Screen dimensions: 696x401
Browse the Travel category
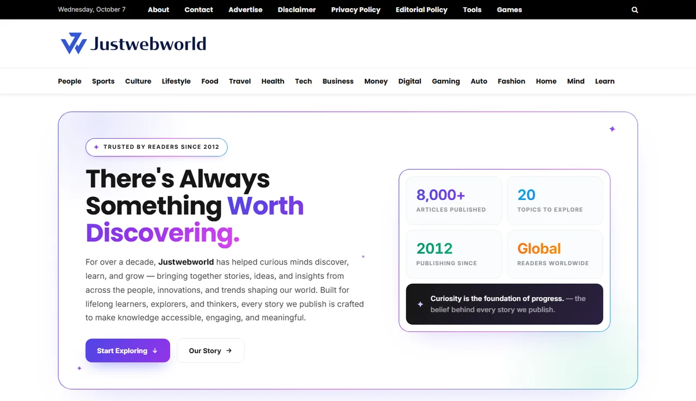(240, 82)
